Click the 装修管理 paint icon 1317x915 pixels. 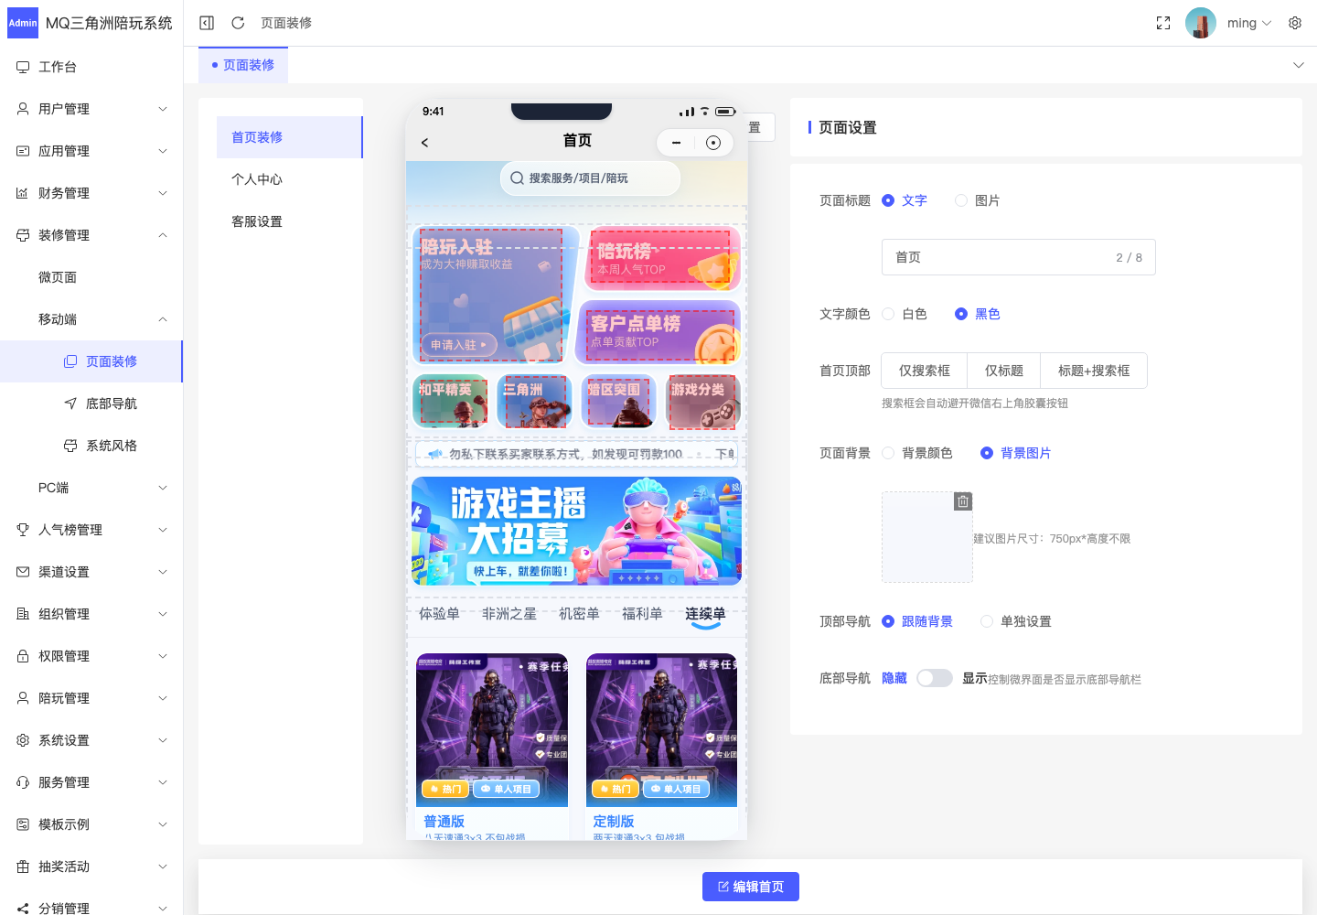[23, 235]
